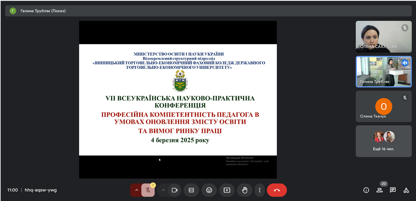
Task: Show the participants list
Action: pos(379,190)
